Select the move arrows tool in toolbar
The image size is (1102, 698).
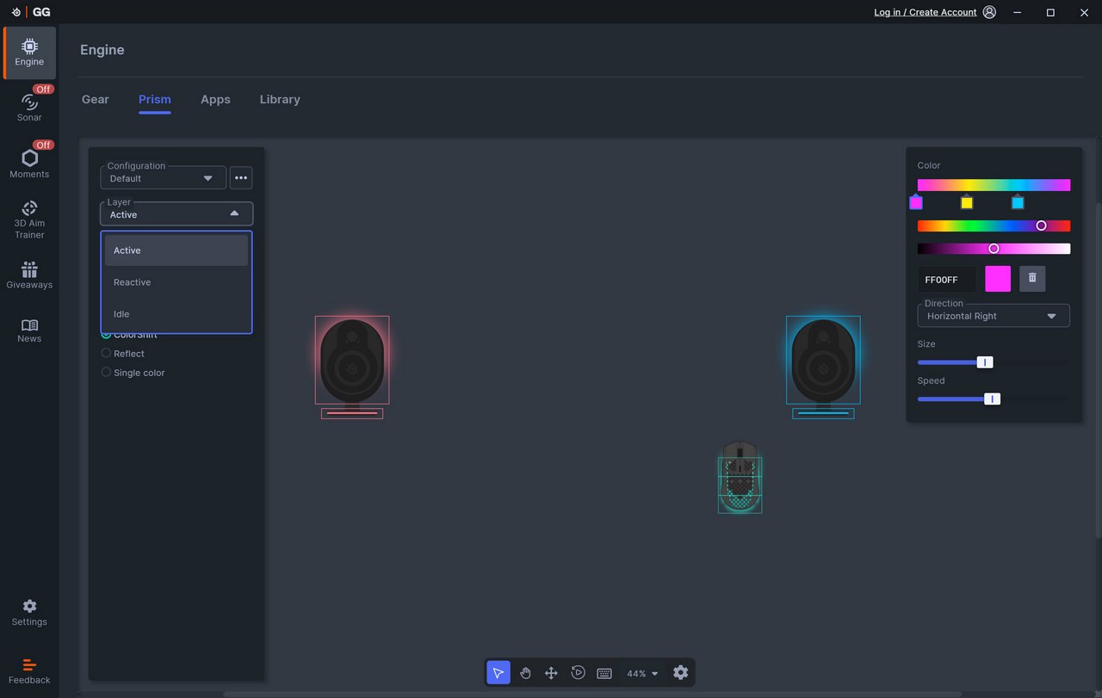click(551, 673)
